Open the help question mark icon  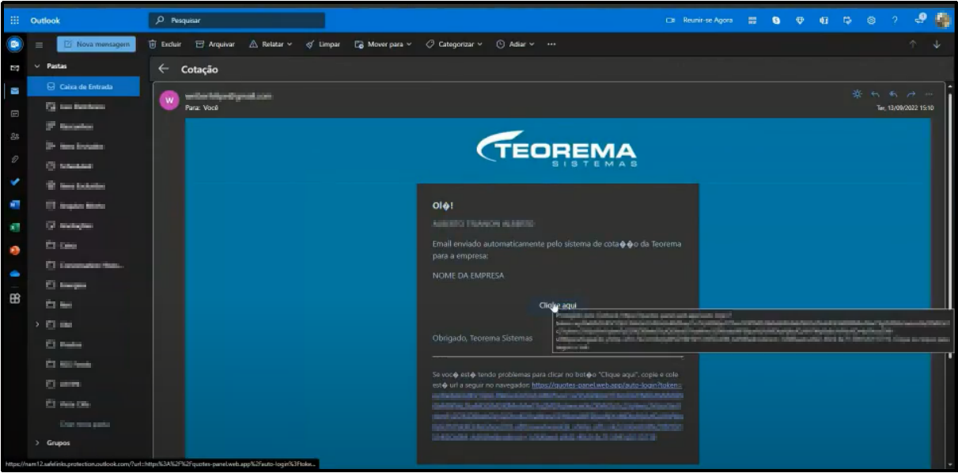tap(895, 21)
